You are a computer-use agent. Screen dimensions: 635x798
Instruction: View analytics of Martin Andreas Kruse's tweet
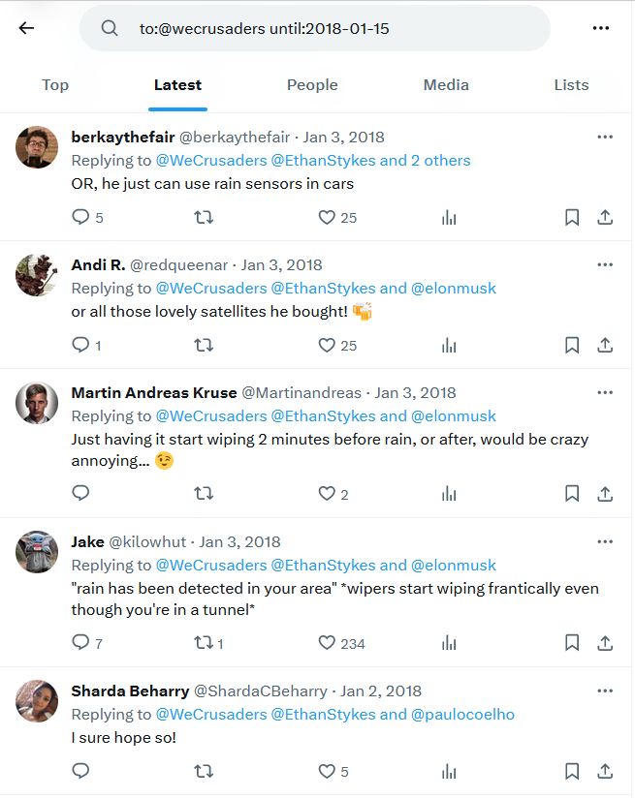click(449, 494)
